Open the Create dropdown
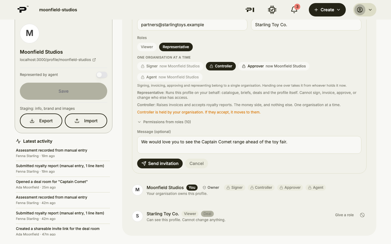This screenshot has height=244, width=391. tap(327, 10)
